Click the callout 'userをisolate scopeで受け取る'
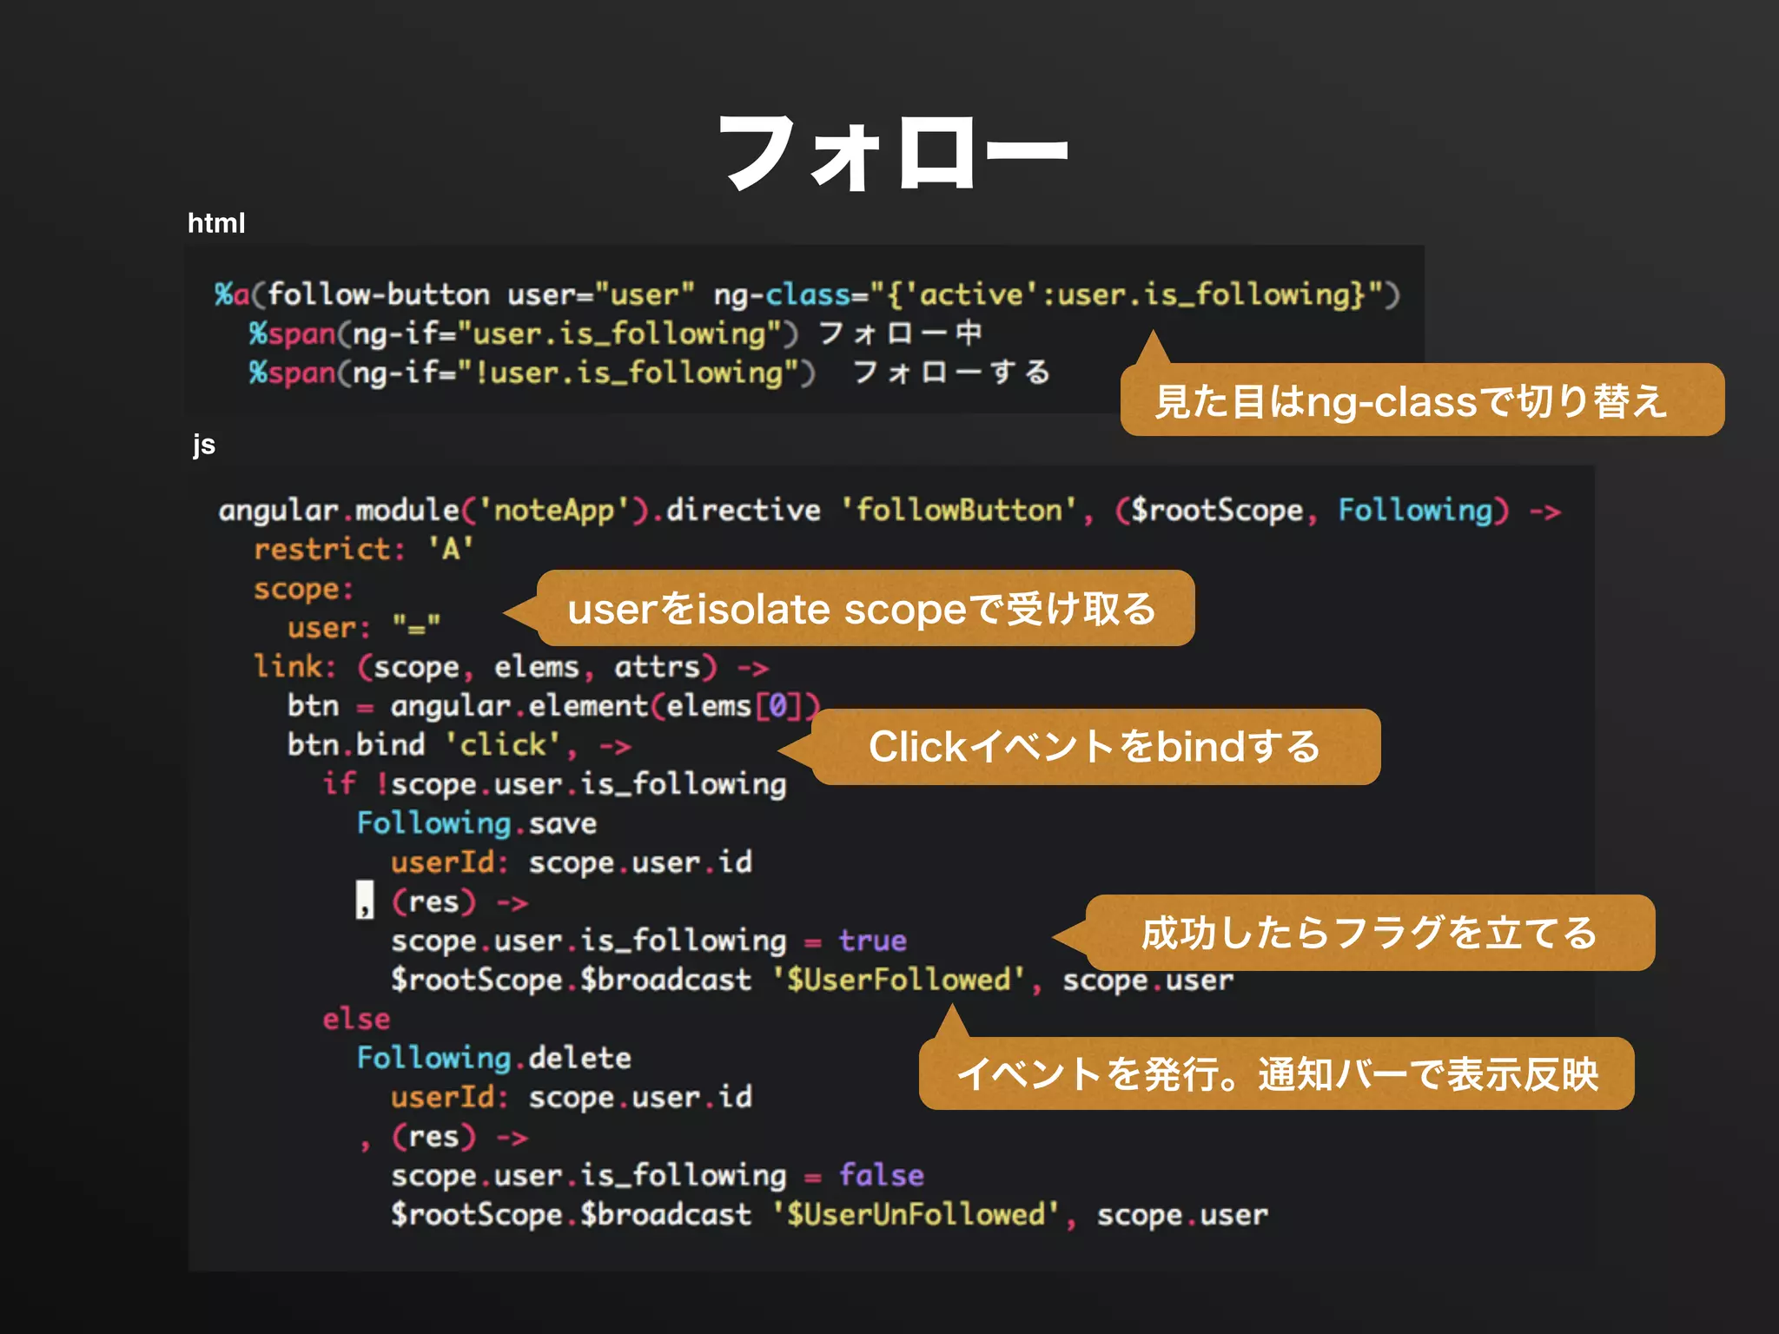The image size is (1779, 1334). [865, 608]
